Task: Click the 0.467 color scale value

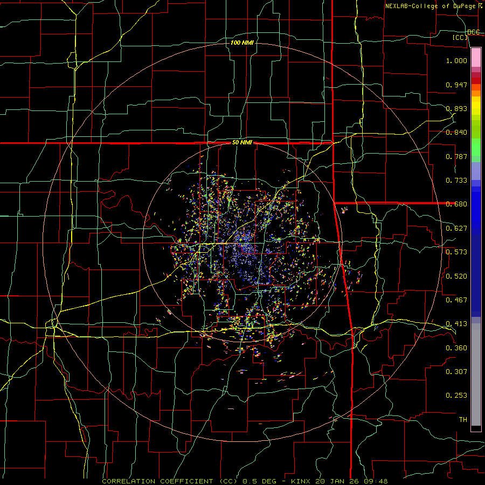Action: [456, 300]
